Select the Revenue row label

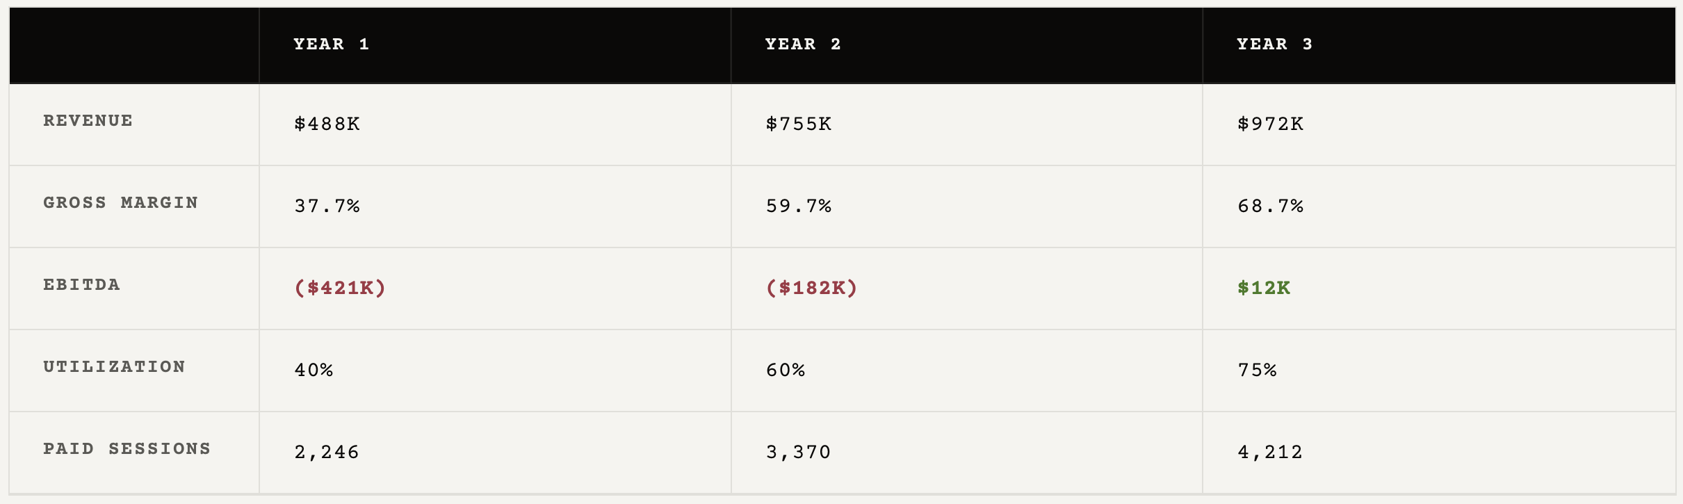coord(88,121)
